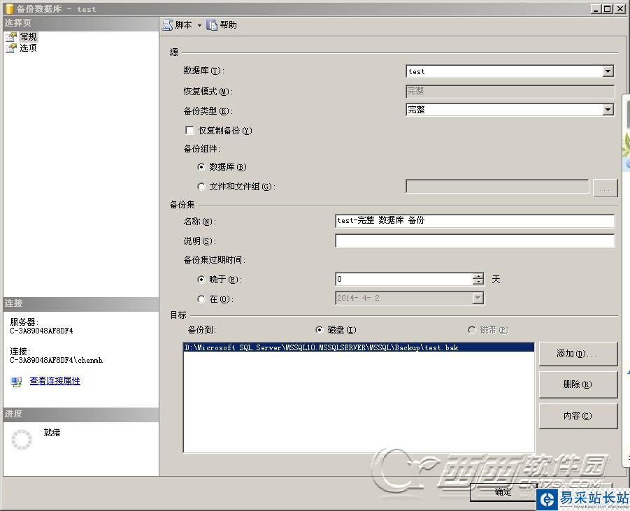The image size is (630, 511).
Task: Click the server name C-3A89048AF8DF4
Action: (41, 331)
